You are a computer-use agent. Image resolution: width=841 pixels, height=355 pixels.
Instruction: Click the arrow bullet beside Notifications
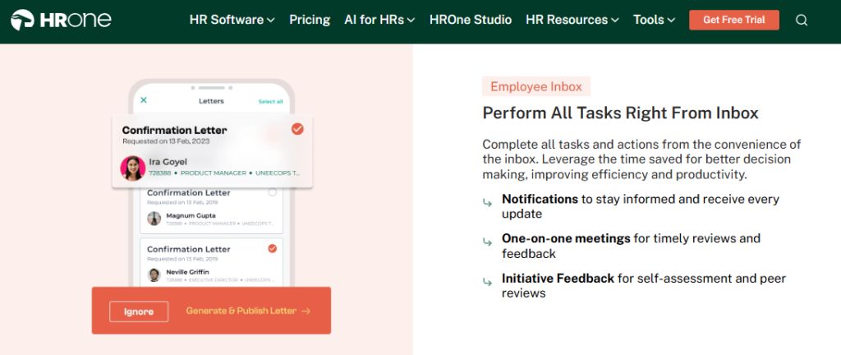[x=487, y=202]
